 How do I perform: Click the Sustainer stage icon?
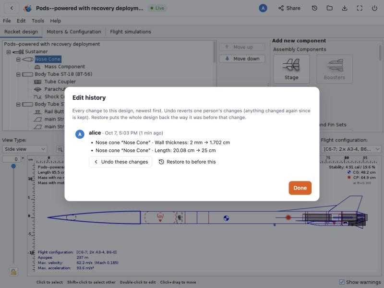(18, 52)
